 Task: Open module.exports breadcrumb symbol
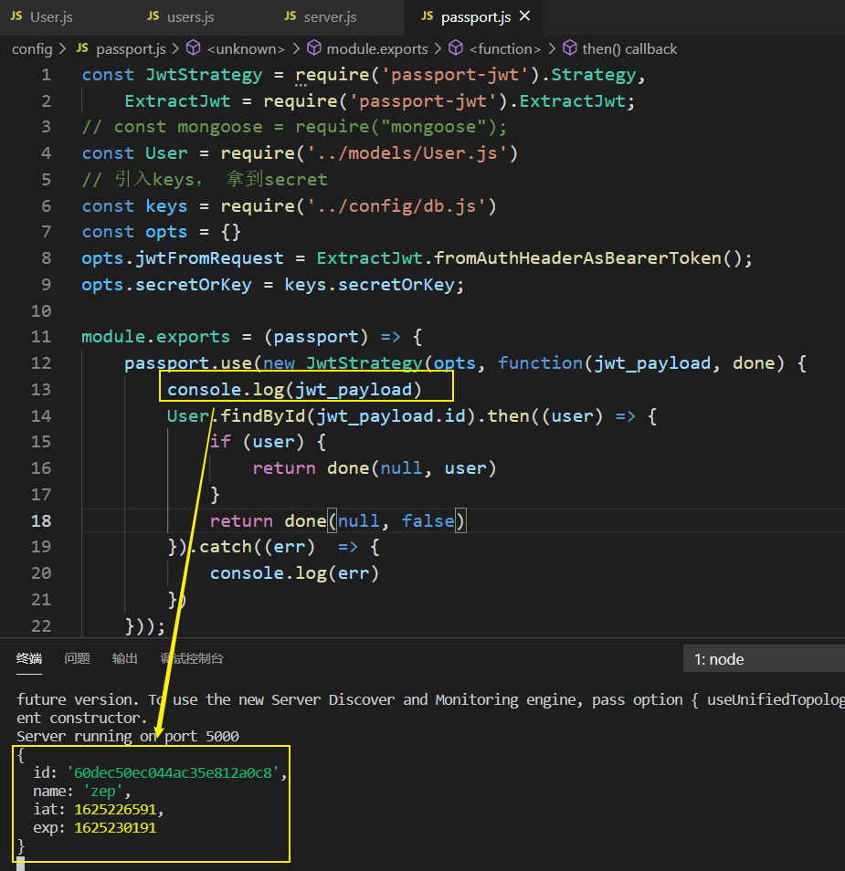[377, 49]
